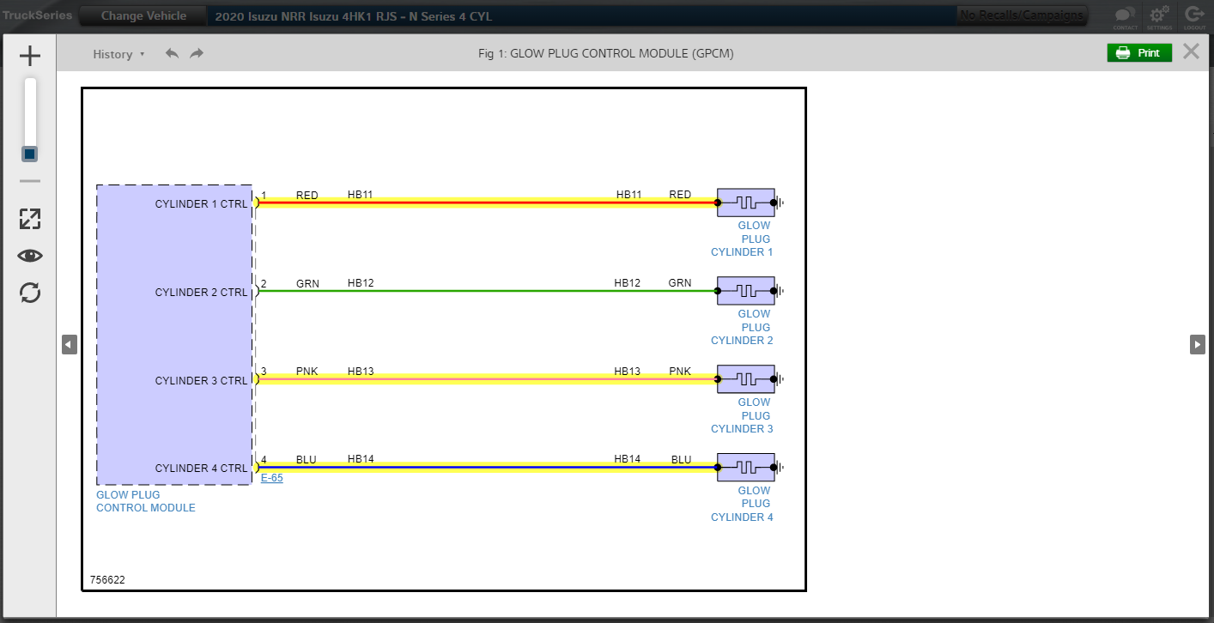Show previous figure with left arrow

(x=70, y=344)
